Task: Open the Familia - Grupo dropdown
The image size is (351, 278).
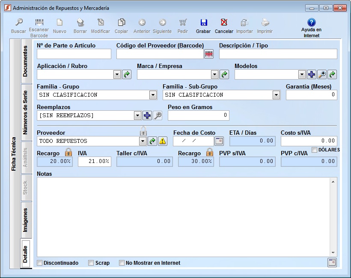Action: click(x=153, y=95)
